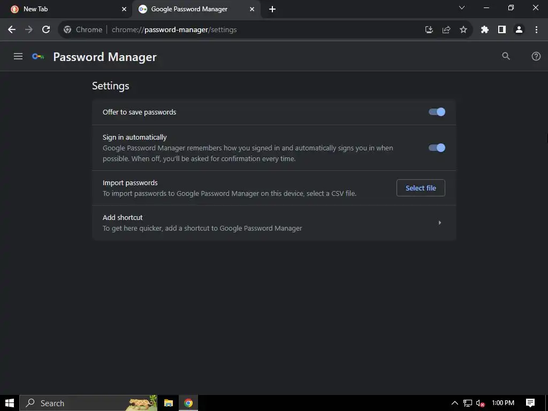Image resolution: width=548 pixels, height=411 pixels.
Task: Click the taskbar Search box
Action: click(x=88, y=403)
